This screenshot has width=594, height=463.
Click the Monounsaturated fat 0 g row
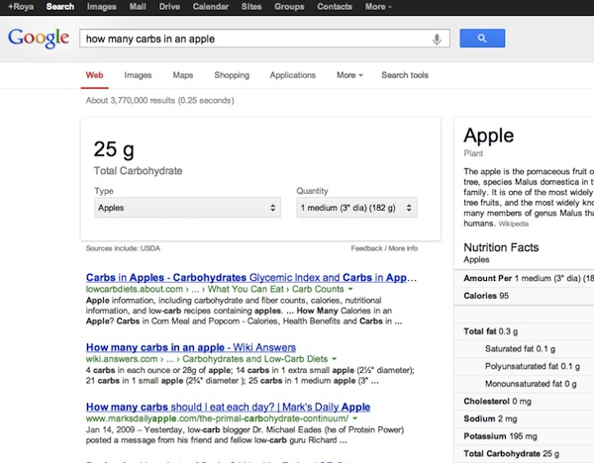[x=524, y=384]
